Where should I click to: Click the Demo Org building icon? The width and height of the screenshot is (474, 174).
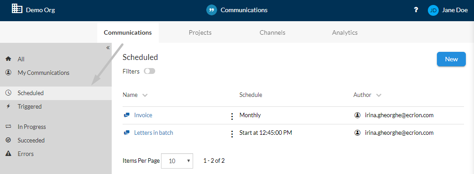17,9
